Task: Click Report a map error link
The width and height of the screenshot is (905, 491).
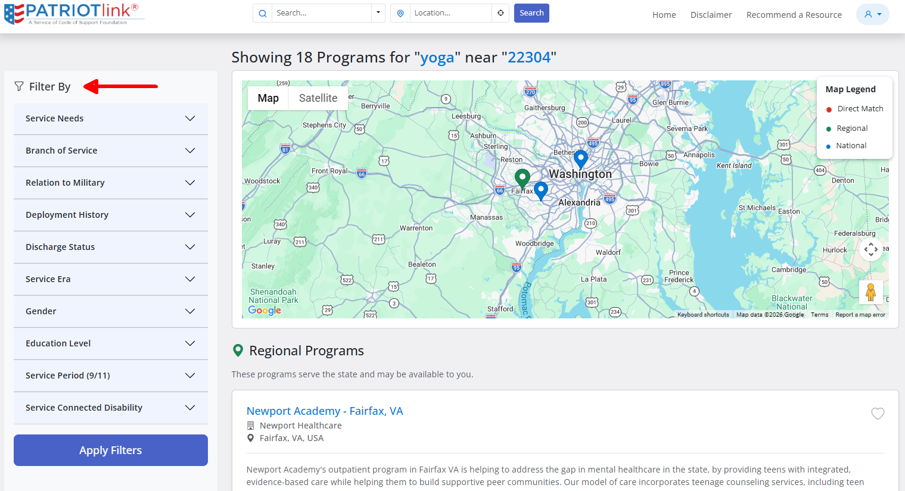Action: [860, 315]
